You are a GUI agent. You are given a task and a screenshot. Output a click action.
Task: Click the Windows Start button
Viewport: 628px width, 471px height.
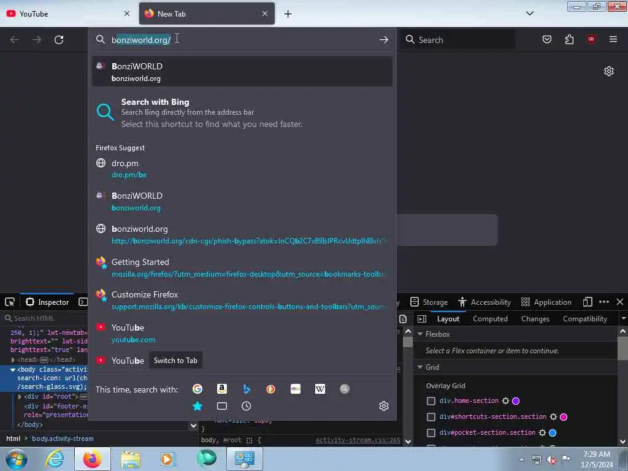pos(17,459)
